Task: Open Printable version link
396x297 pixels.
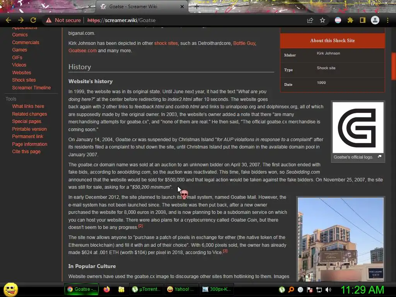Action: 29,129
